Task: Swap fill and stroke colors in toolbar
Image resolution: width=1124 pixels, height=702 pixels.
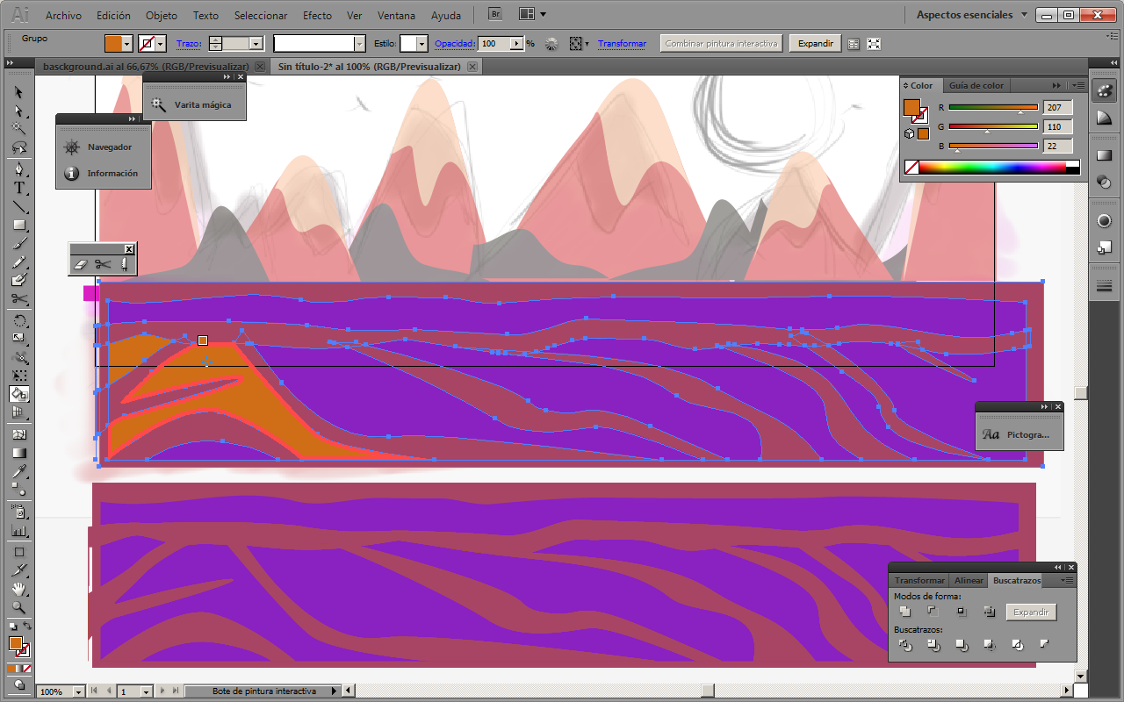Action: click(26, 627)
